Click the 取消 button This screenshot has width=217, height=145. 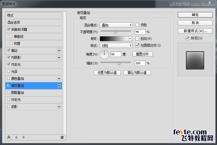[x=195, y=23]
